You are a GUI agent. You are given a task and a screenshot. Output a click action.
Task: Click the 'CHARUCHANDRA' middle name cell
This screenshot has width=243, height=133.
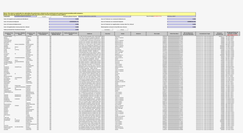point(20,87)
